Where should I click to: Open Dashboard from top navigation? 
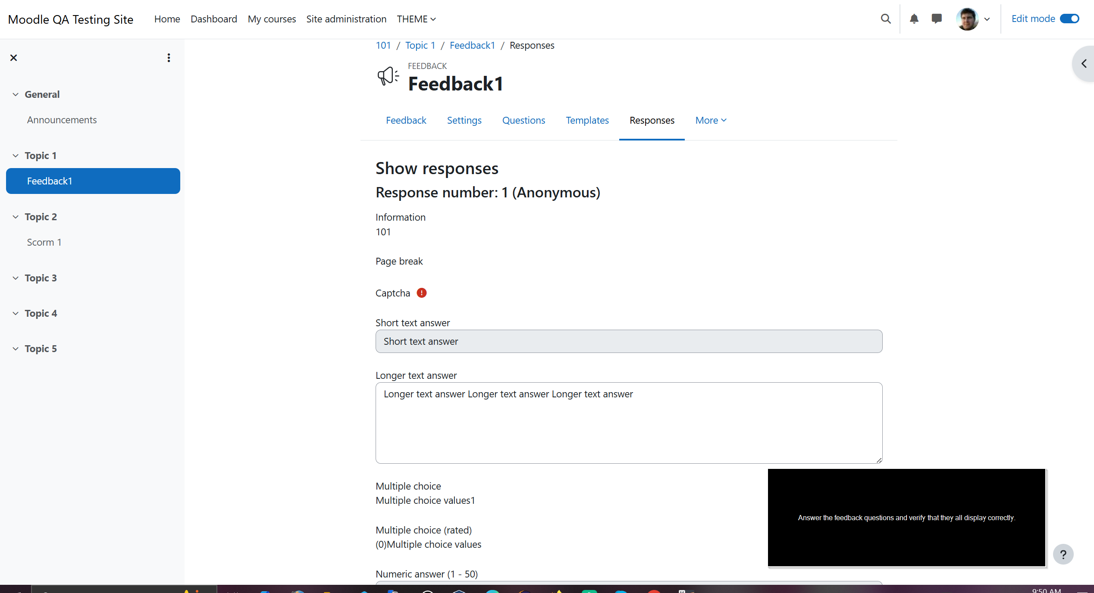(214, 19)
